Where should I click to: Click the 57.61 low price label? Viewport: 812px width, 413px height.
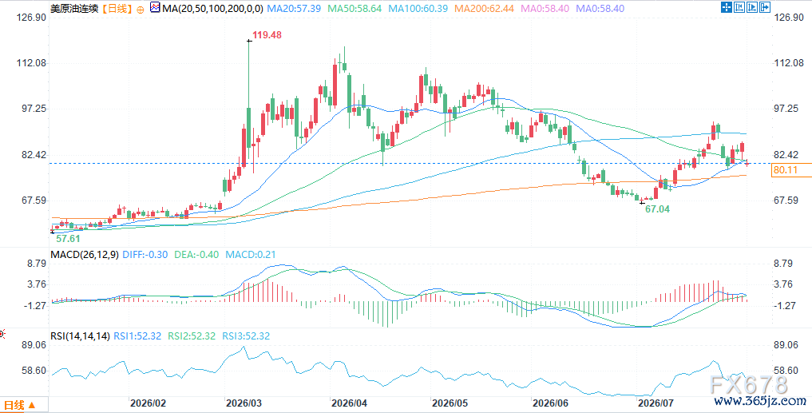tap(68, 238)
